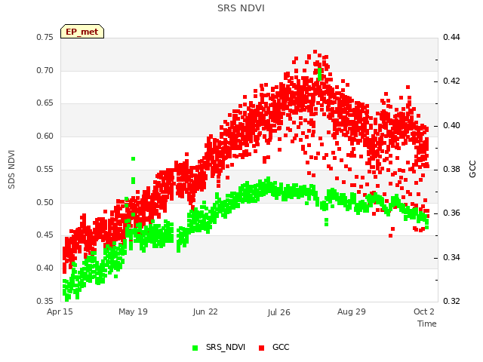Click the SRS NDVI chart title
This screenshot has height=362, width=483.
(241, 8)
